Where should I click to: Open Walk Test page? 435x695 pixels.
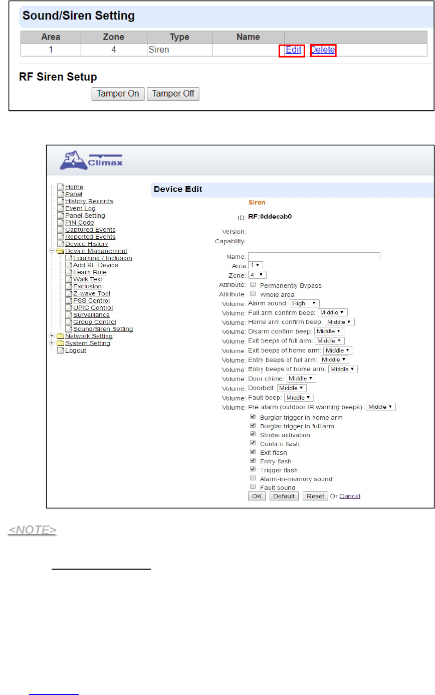(x=88, y=279)
